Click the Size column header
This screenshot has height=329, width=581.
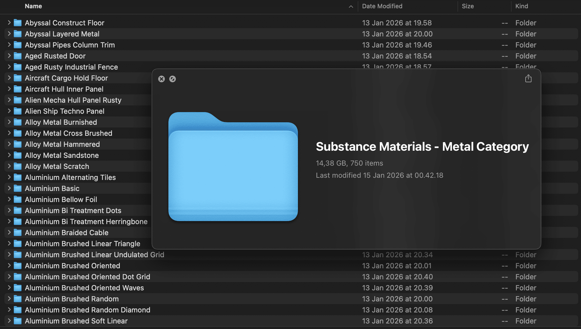pyautogui.click(x=468, y=6)
